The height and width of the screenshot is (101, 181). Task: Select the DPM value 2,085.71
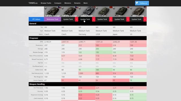coord(82,42)
